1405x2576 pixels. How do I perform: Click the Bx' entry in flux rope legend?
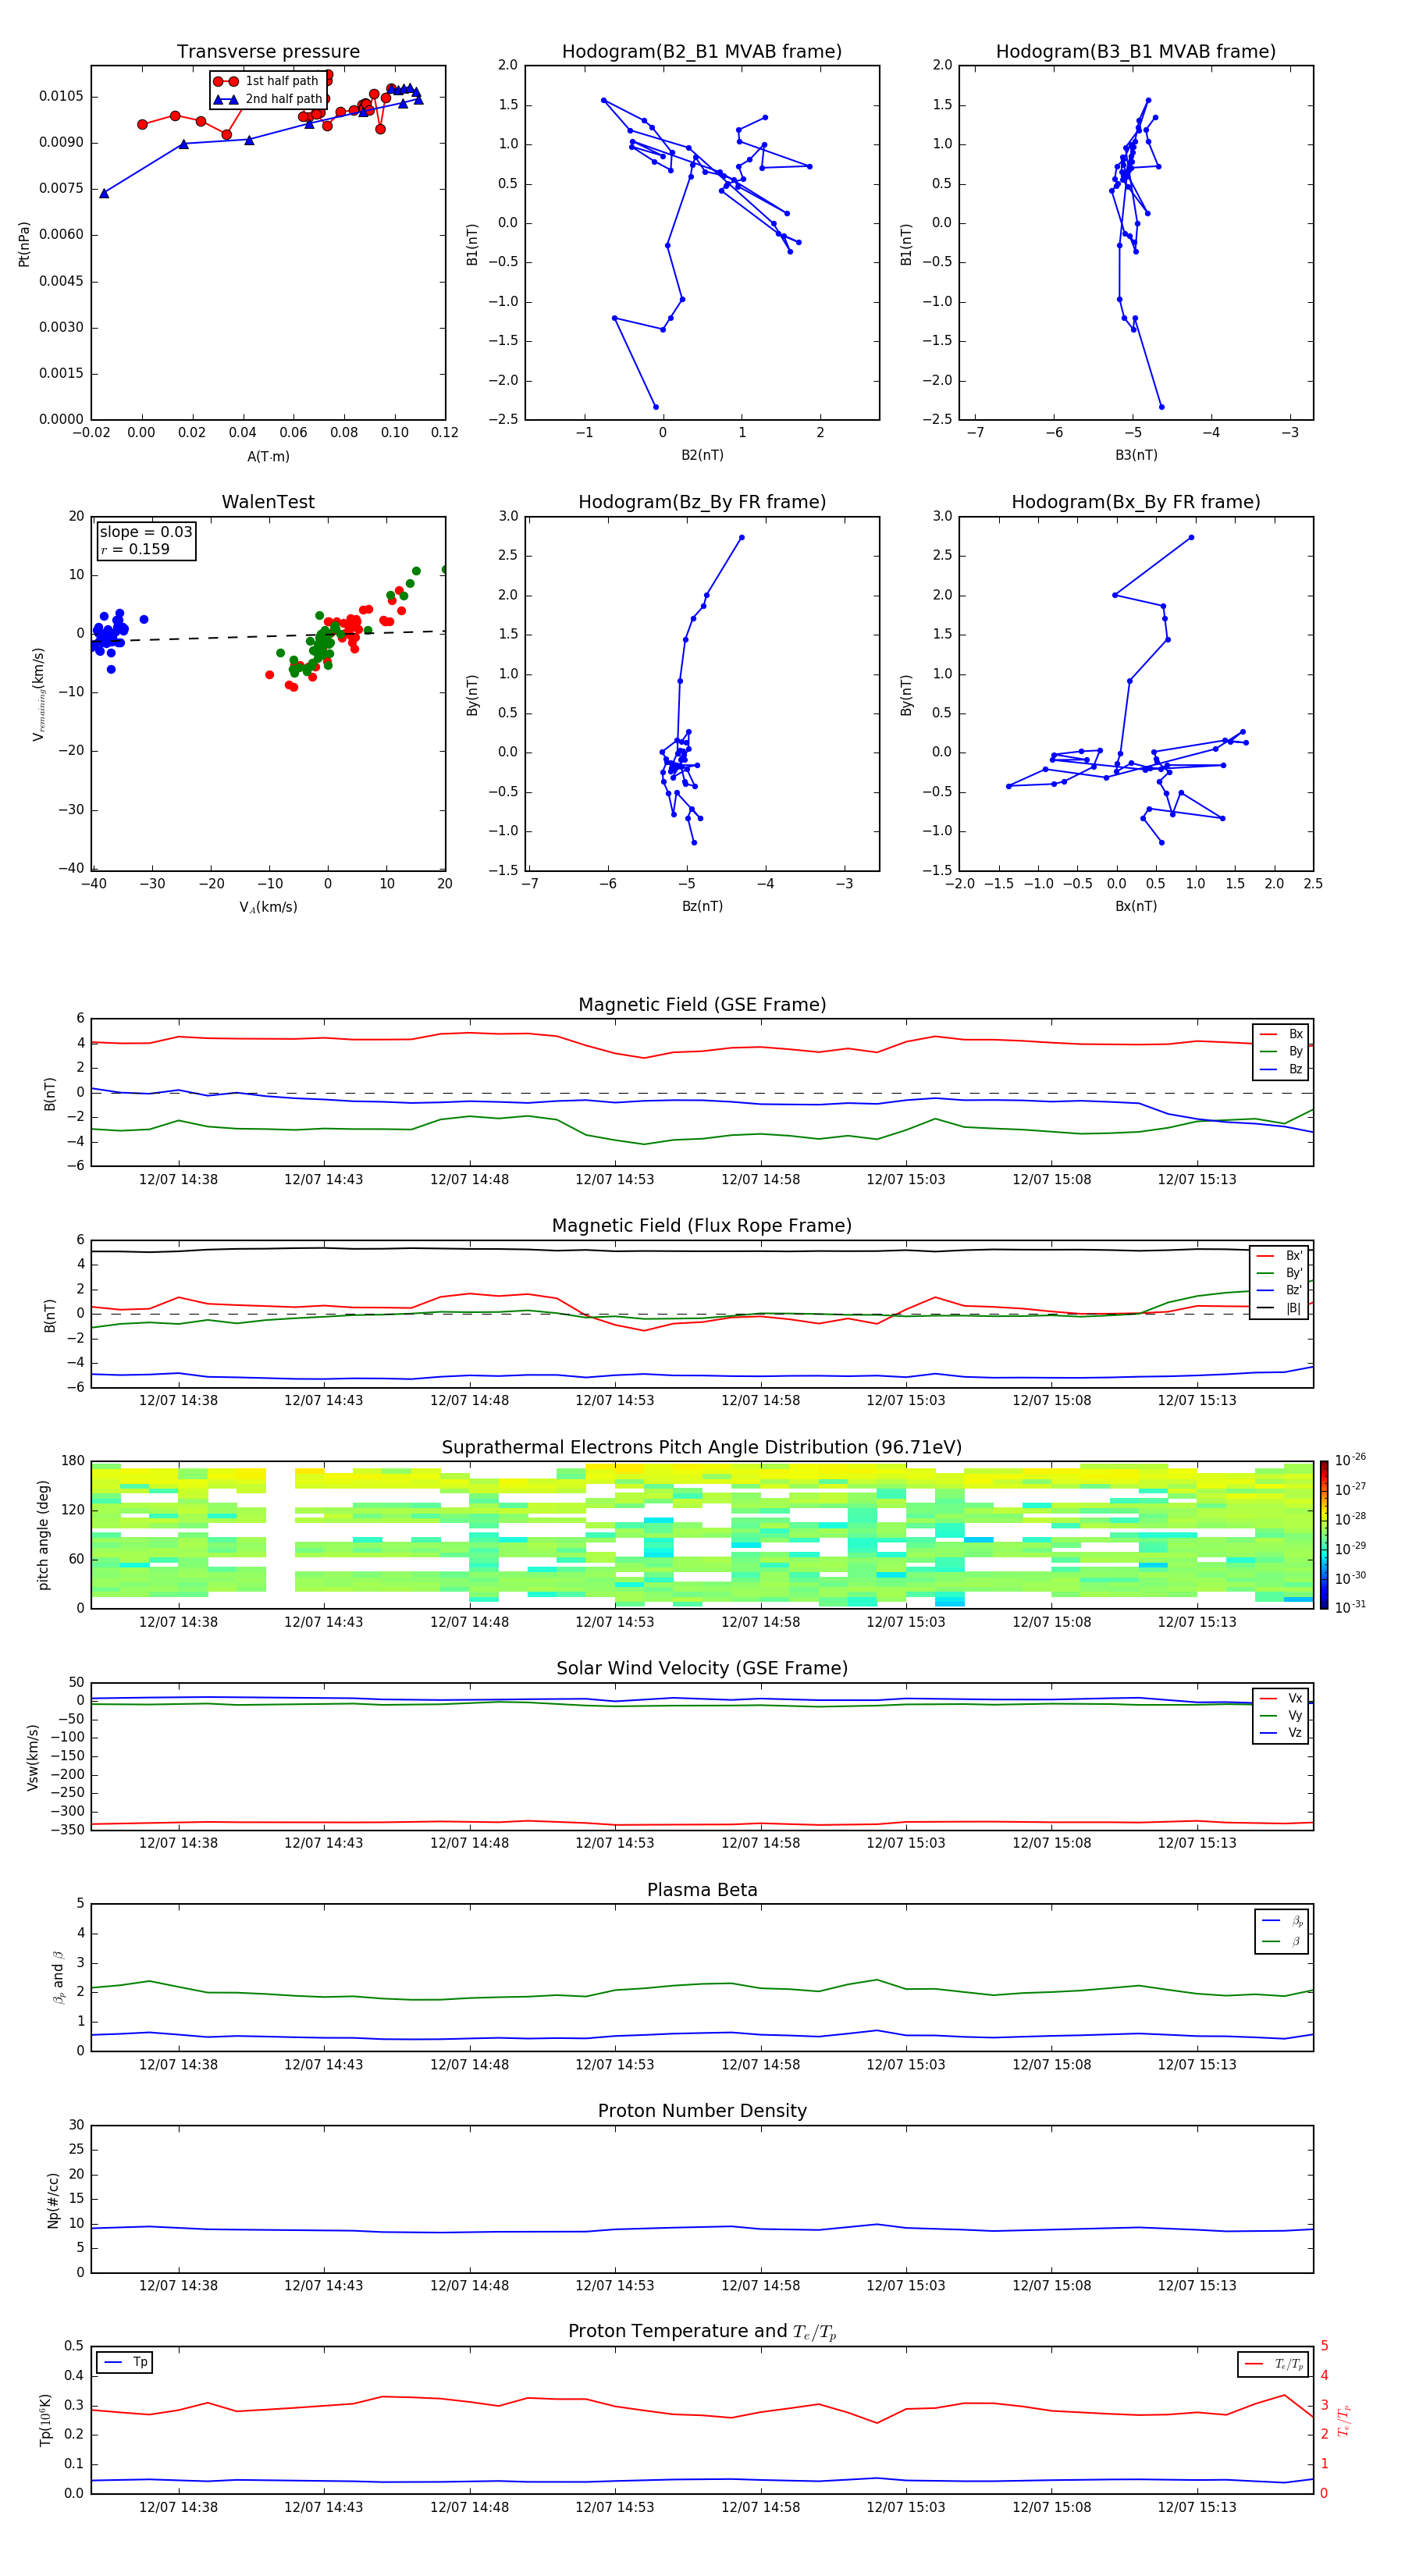(x=1280, y=1256)
